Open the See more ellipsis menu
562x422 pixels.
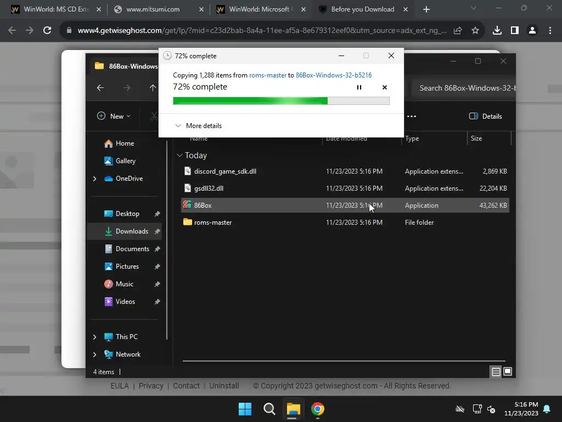pos(412,116)
